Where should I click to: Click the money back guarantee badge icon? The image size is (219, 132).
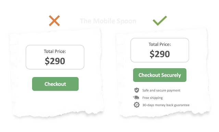pos(137,105)
